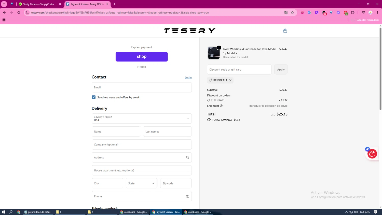Viewport: 382px width, 215px height.
Task: Click the Windows taskbar search icon
Action: click(11, 212)
